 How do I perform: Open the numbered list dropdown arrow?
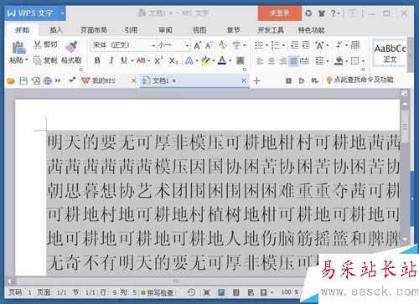pyautogui.click(x=283, y=45)
